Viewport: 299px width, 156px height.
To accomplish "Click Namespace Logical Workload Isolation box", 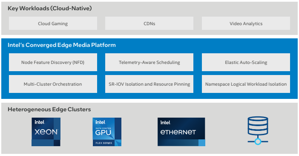I will tap(246, 84).
